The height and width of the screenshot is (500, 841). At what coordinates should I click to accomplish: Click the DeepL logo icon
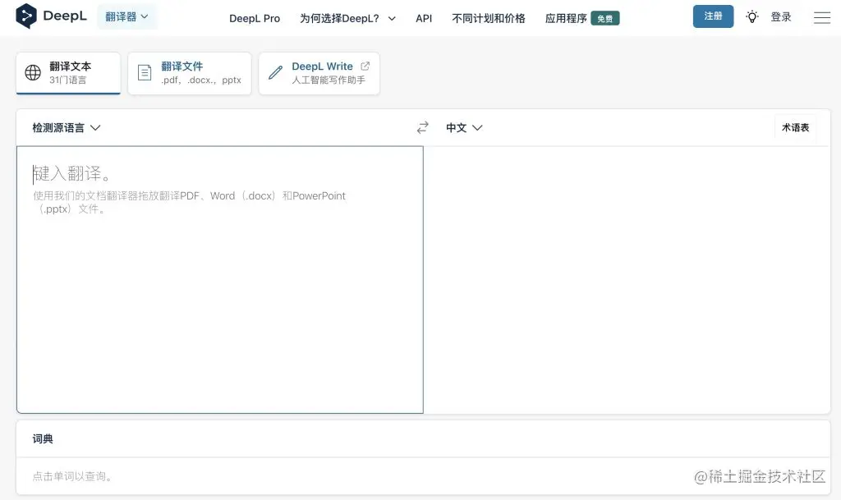click(25, 16)
